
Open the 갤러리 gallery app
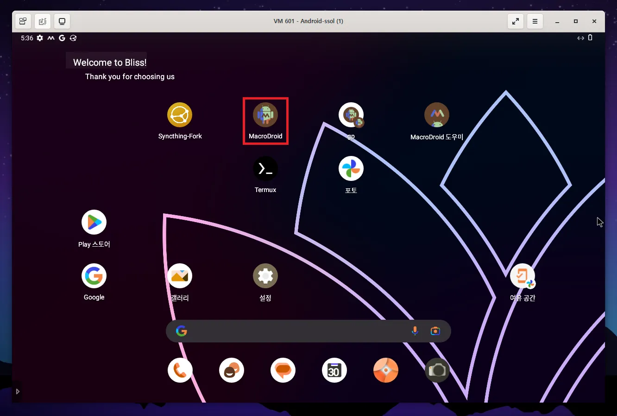[x=179, y=276]
